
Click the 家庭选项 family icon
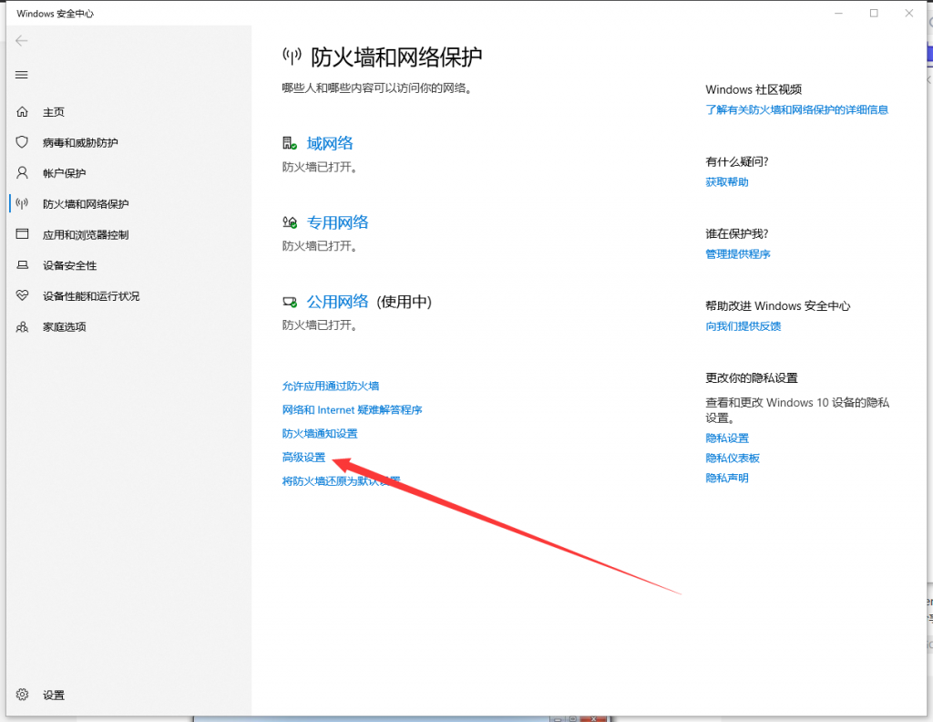tap(23, 327)
